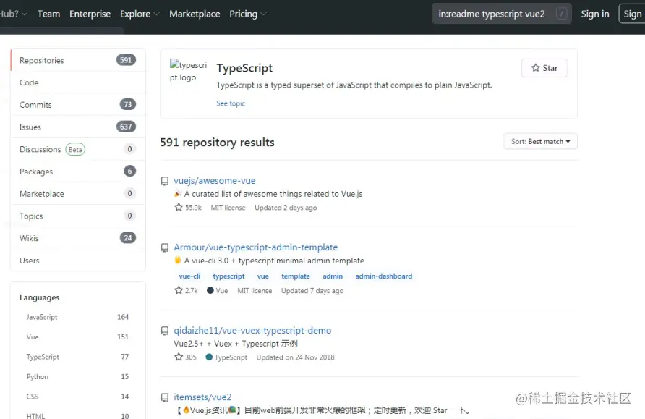Open the Team page from header
645x419 pixels.
[x=48, y=14]
